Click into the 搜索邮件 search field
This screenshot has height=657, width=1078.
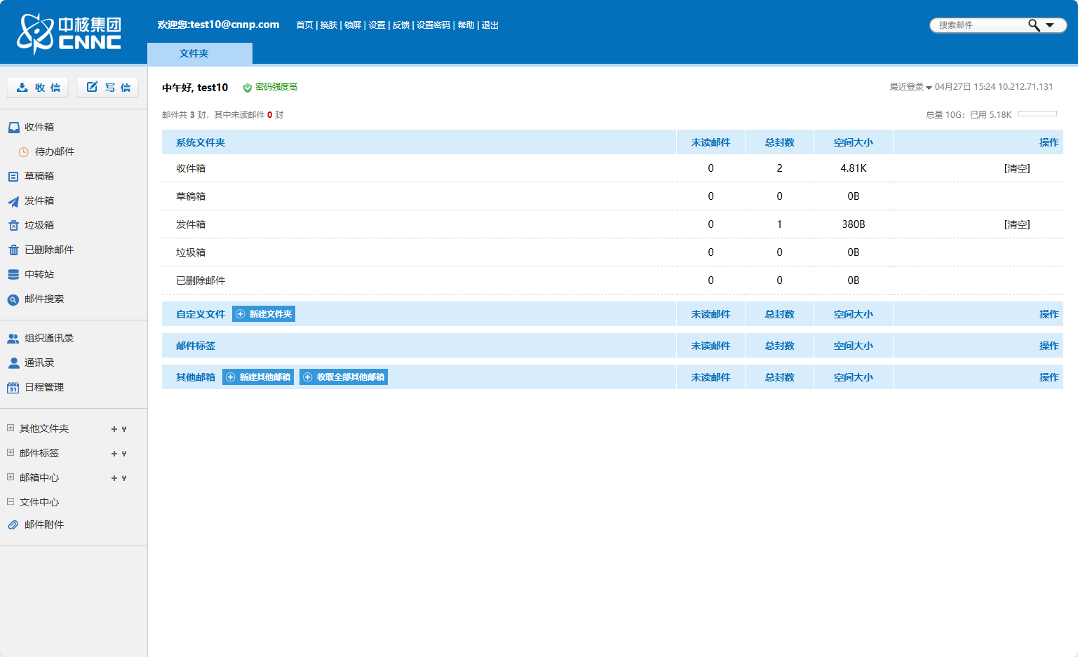click(978, 25)
